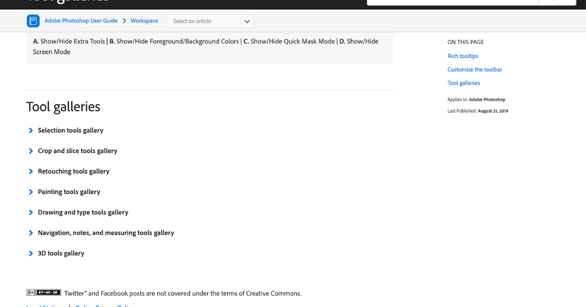This screenshot has width=586, height=307.
Task: Expand Selection tools gallery by its title
Action: tap(71, 131)
